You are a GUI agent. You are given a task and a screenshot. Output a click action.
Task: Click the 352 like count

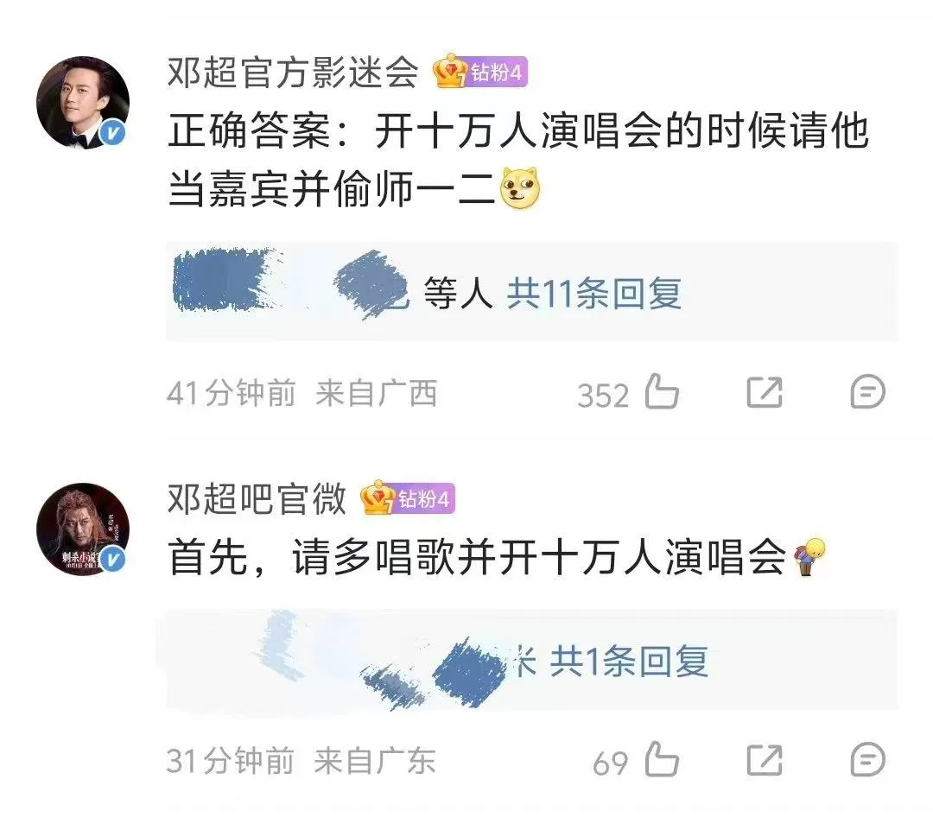(x=603, y=395)
